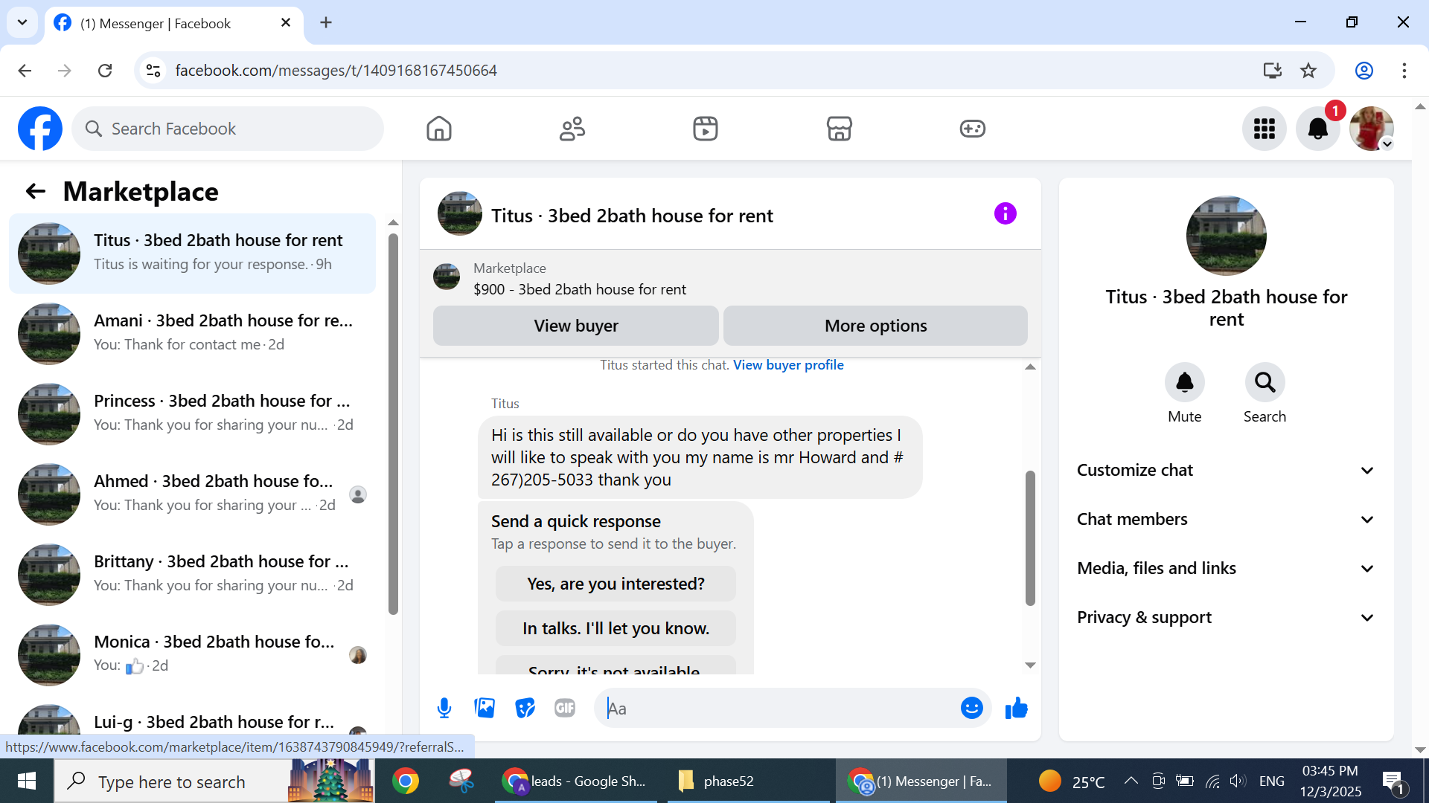The image size is (1429, 803).
Task: Send a thumbs-up like
Action: point(1016,709)
